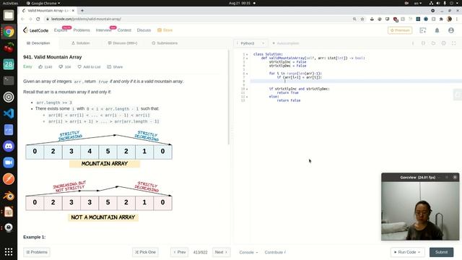This screenshot has width=462, height=260.
Task: Open Files from the dock
Action: coord(9,14)
